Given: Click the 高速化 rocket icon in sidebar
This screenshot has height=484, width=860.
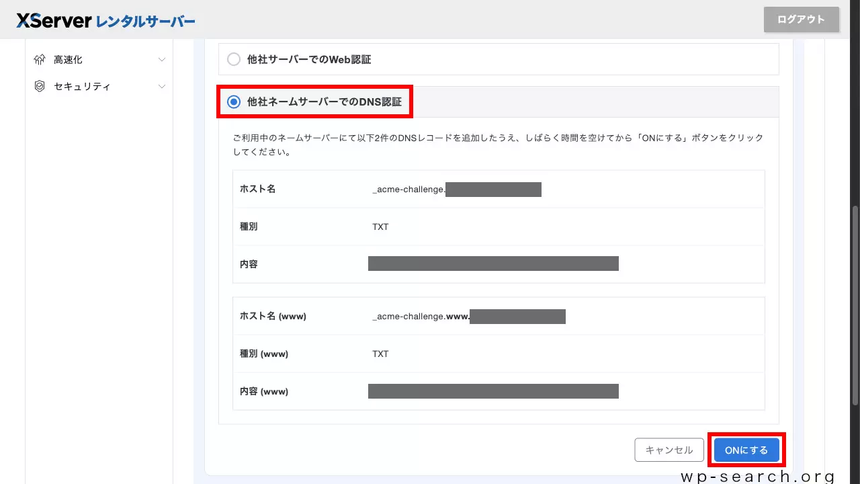Looking at the screenshot, I should click(x=40, y=59).
